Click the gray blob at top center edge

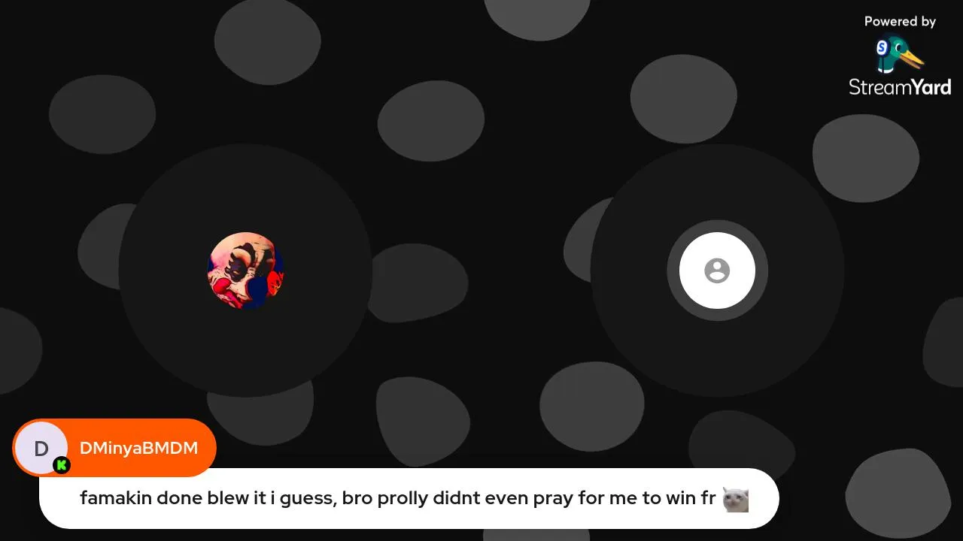click(537, 18)
